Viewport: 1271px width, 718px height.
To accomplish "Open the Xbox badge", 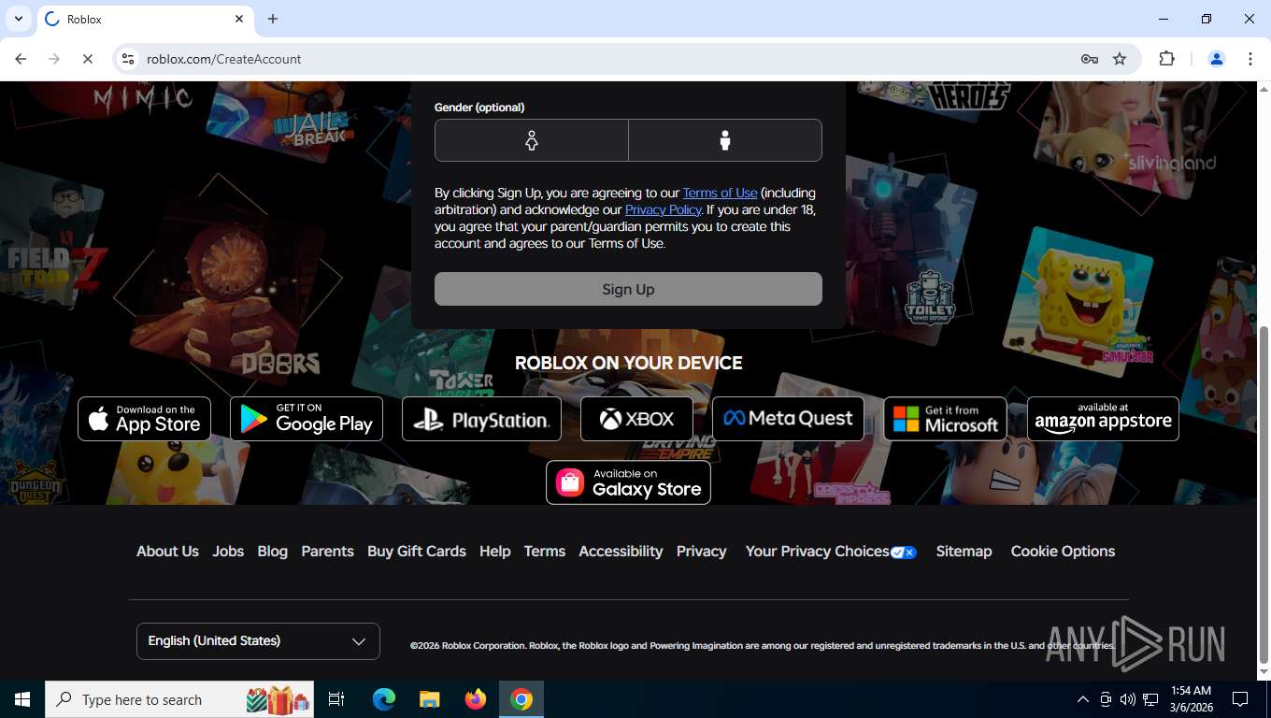I will pos(636,418).
